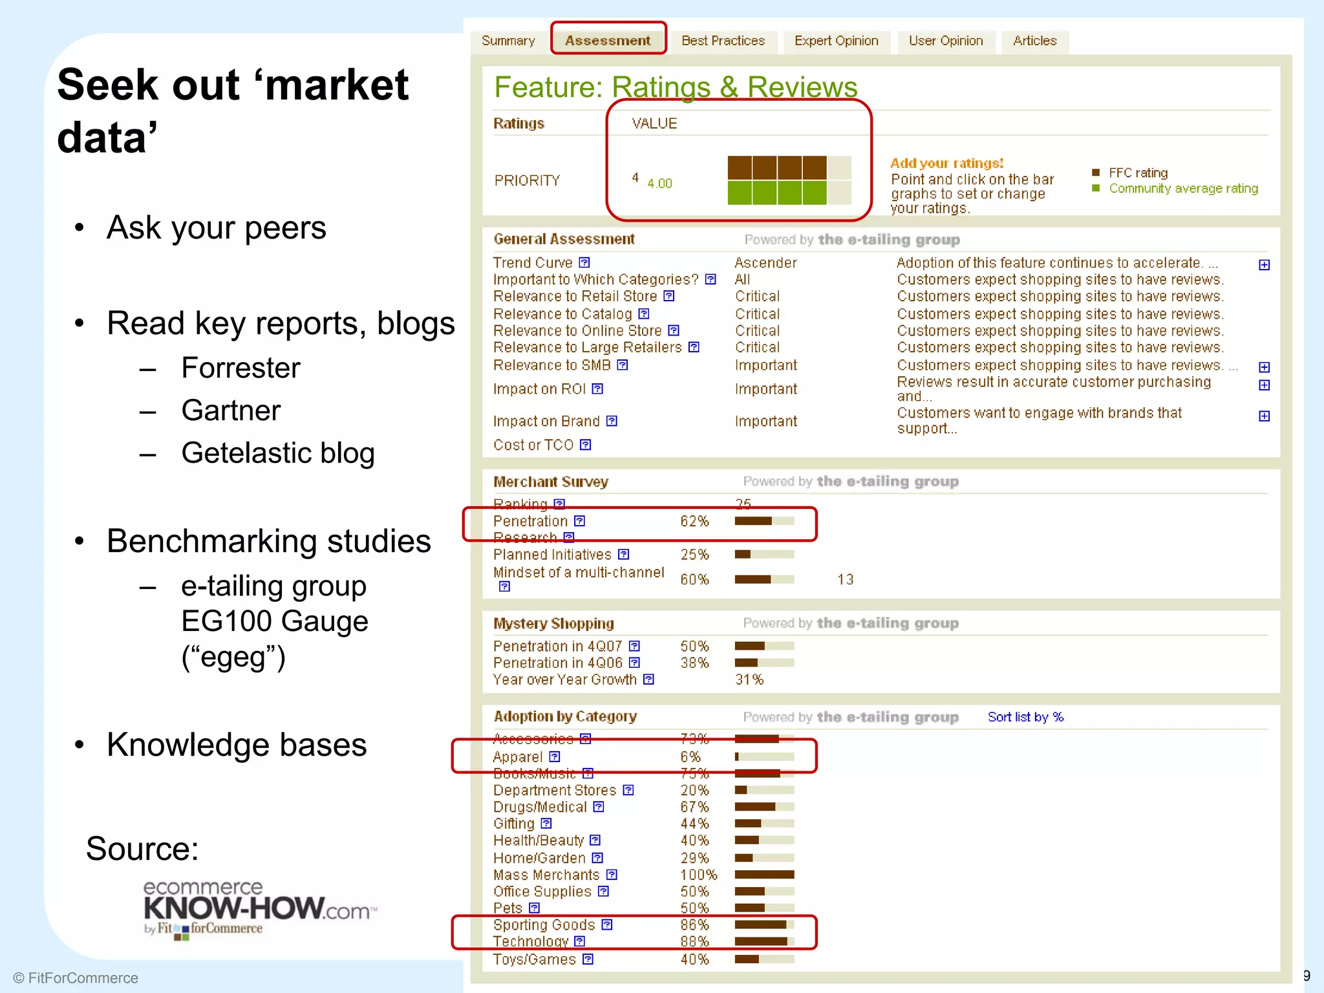Expand Impact on ROI description plus icon
The height and width of the screenshot is (993, 1324).
pyautogui.click(x=1265, y=385)
